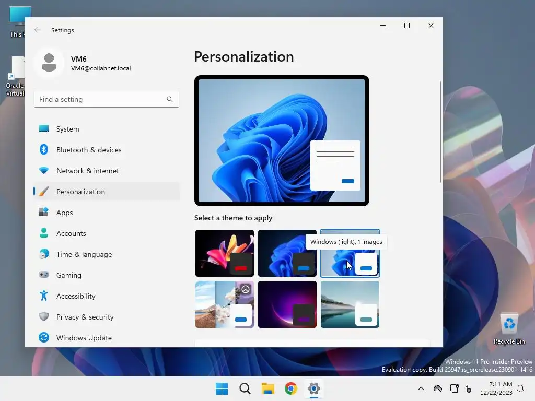Open System settings category
The height and width of the screenshot is (401, 535).
[107, 129]
